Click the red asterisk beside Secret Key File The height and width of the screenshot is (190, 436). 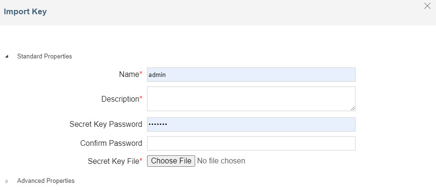141,161
